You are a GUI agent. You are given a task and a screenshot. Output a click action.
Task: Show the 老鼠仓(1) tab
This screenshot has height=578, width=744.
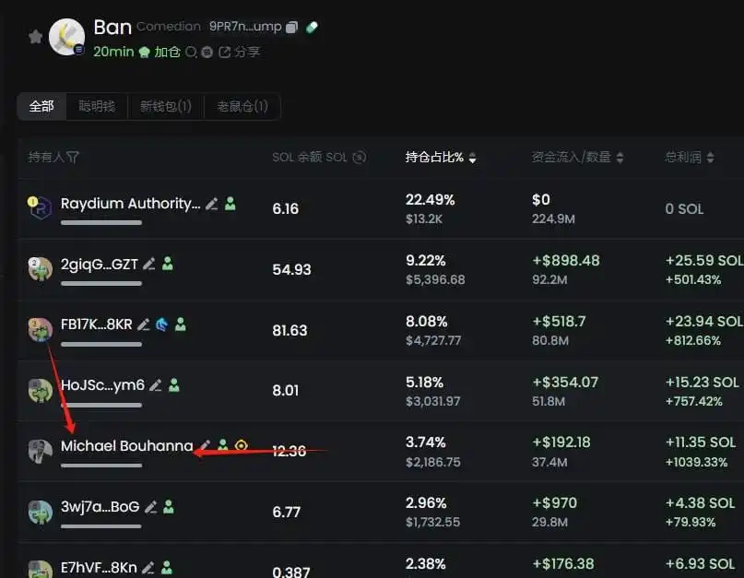pos(242,106)
